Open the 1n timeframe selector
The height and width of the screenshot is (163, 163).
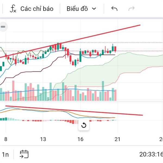tap(5, 155)
